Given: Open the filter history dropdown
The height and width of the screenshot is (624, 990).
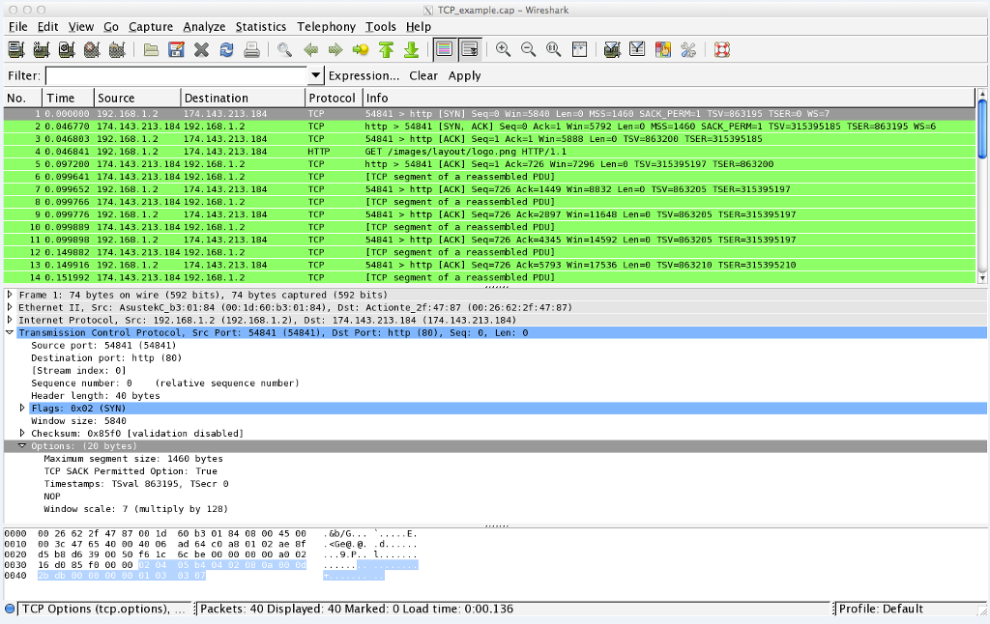Looking at the screenshot, I should pos(316,75).
